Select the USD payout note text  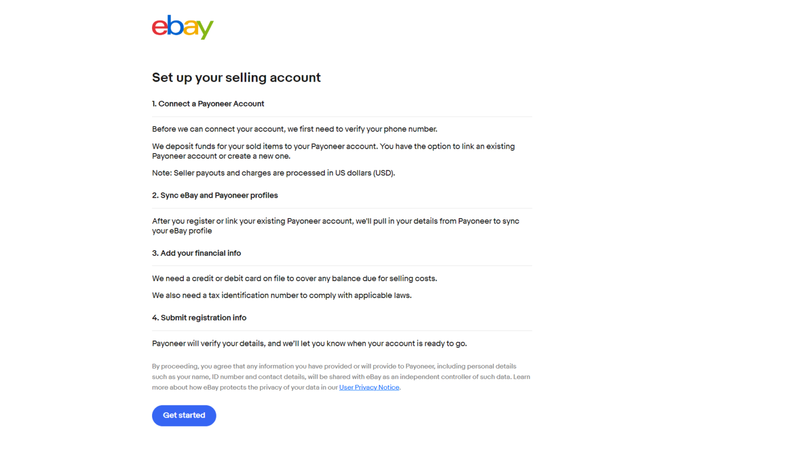tap(274, 172)
